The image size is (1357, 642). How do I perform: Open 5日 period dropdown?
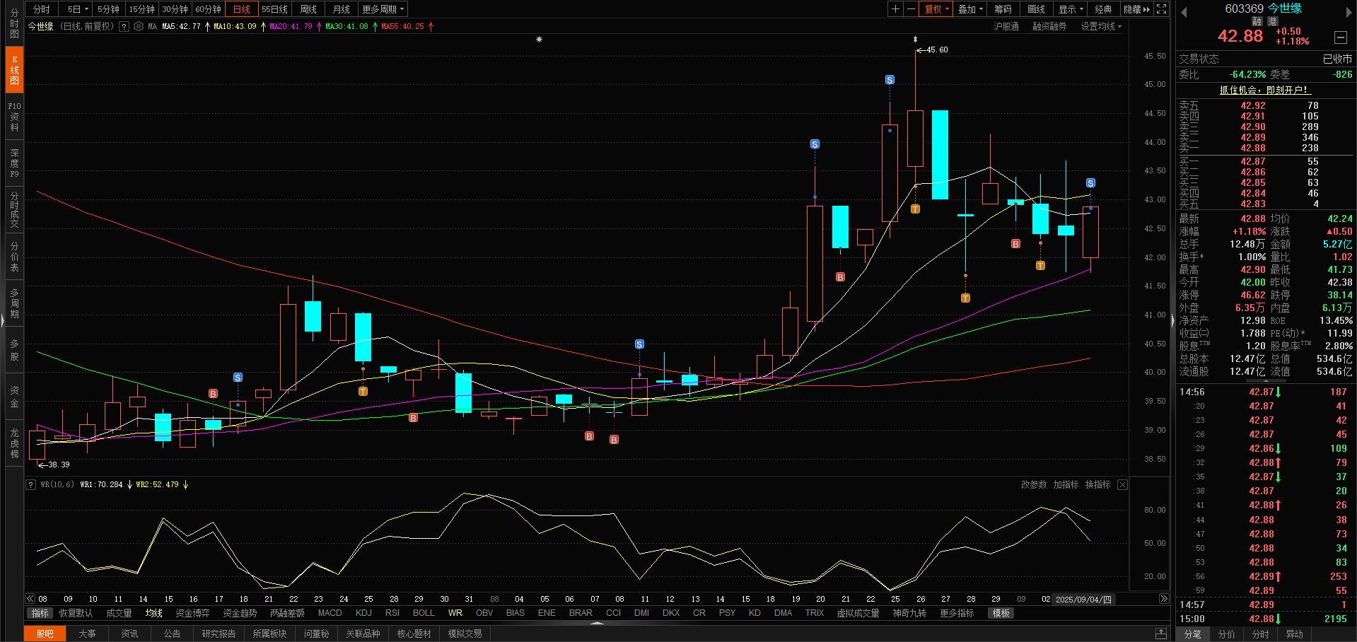point(77,9)
